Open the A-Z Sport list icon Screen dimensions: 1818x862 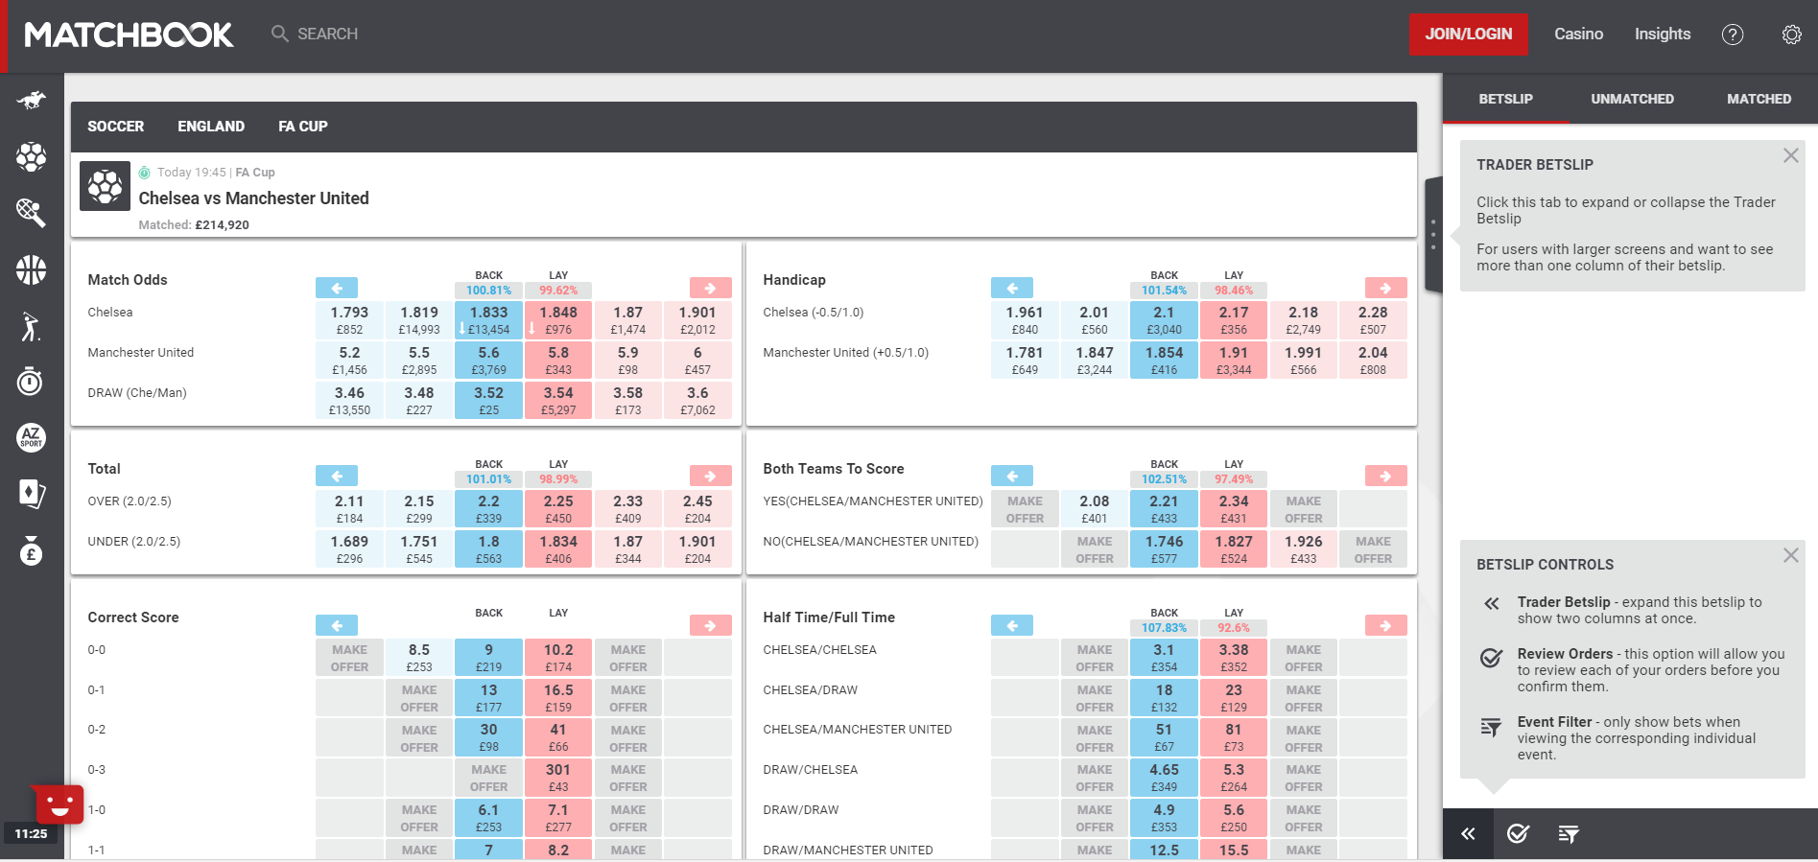pyautogui.click(x=31, y=438)
